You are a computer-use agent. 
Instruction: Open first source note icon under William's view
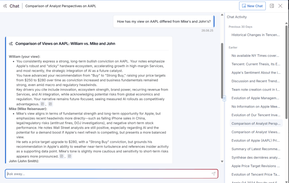point(42,104)
